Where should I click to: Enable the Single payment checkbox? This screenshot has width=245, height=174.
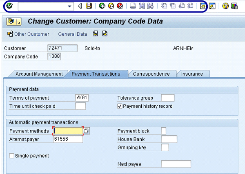tap(11, 156)
